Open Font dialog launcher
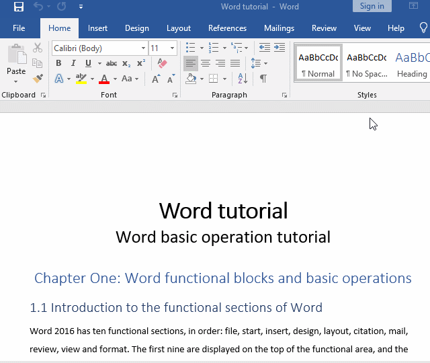 [x=175, y=95]
